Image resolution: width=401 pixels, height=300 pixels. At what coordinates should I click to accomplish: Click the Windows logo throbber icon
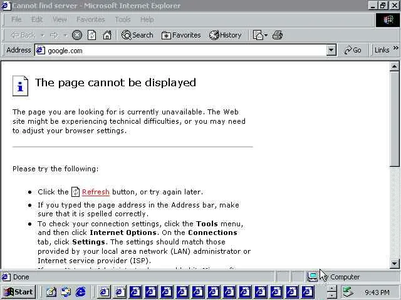(x=388, y=20)
